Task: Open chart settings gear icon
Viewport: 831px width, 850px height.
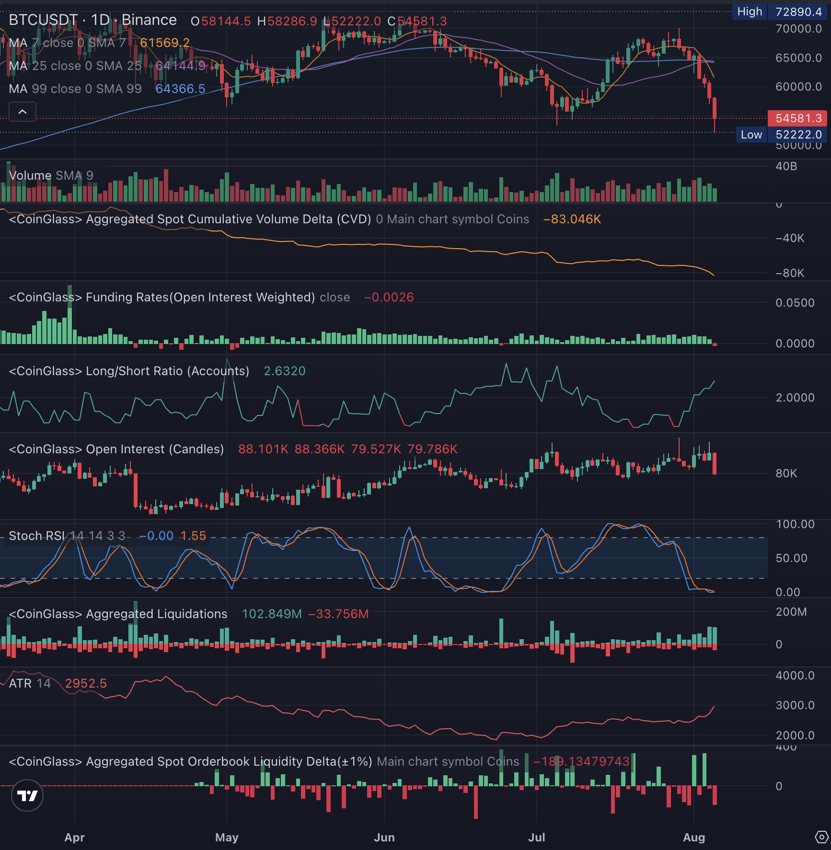Action: pos(821,837)
